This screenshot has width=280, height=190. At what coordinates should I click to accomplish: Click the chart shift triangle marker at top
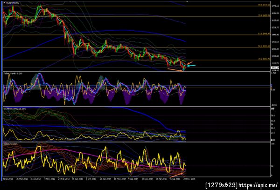click(187, 1)
